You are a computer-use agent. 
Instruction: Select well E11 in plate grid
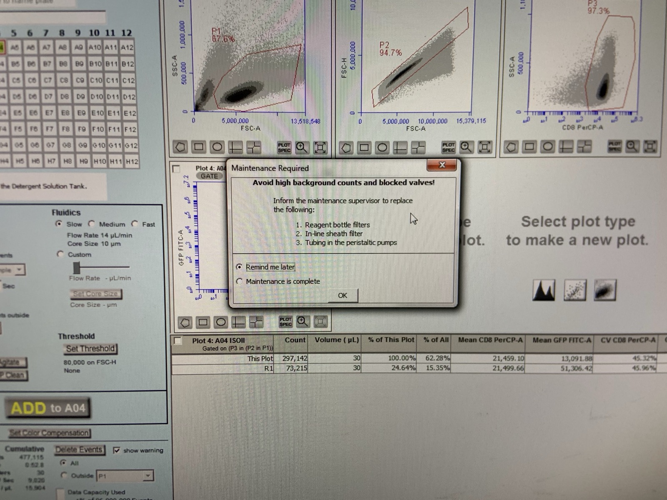(113, 113)
